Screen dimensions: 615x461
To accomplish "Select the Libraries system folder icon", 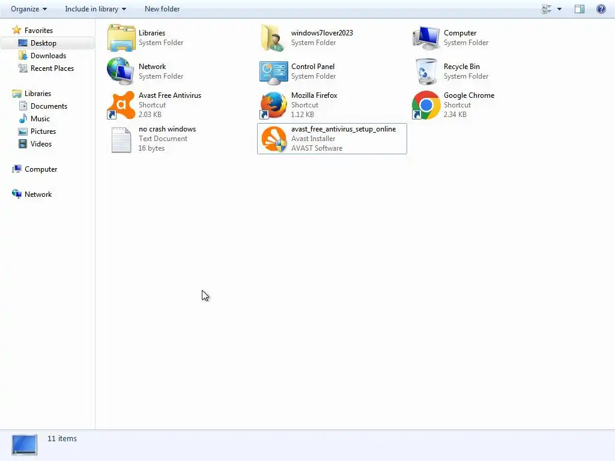I will [x=121, y=38].
